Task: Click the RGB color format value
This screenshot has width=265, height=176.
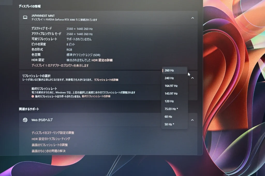Action: [69, 50]
